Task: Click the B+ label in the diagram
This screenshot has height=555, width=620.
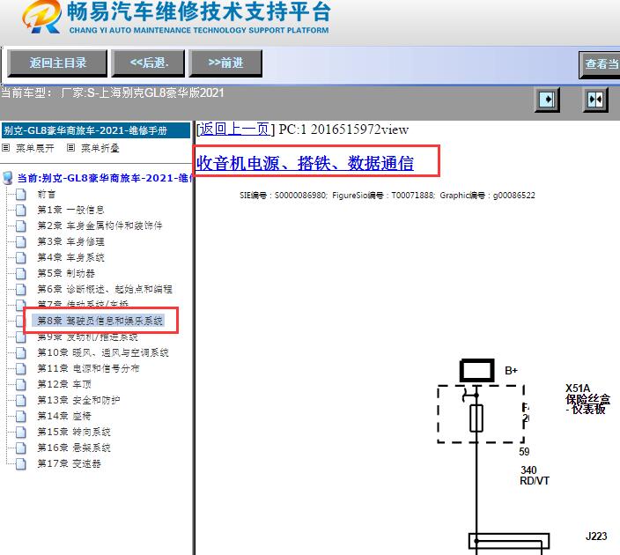Action: pos(511,371)
